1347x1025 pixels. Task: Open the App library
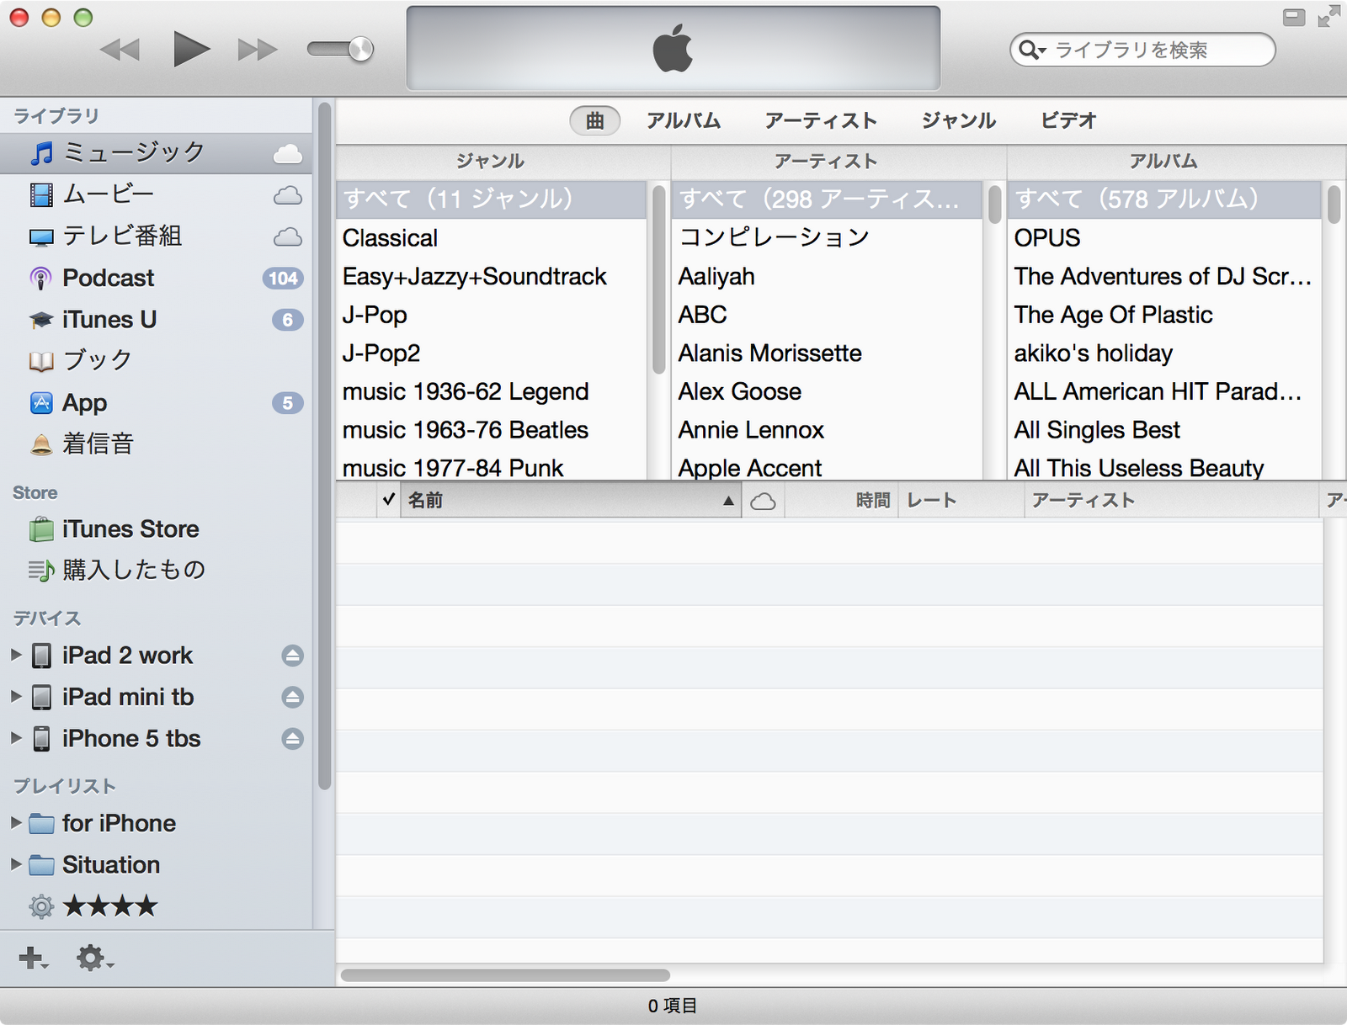(156, 403)
